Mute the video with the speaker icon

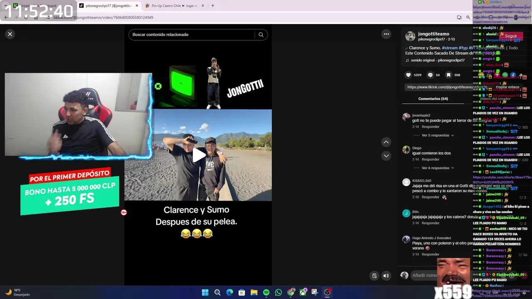(x=386, y=276)
